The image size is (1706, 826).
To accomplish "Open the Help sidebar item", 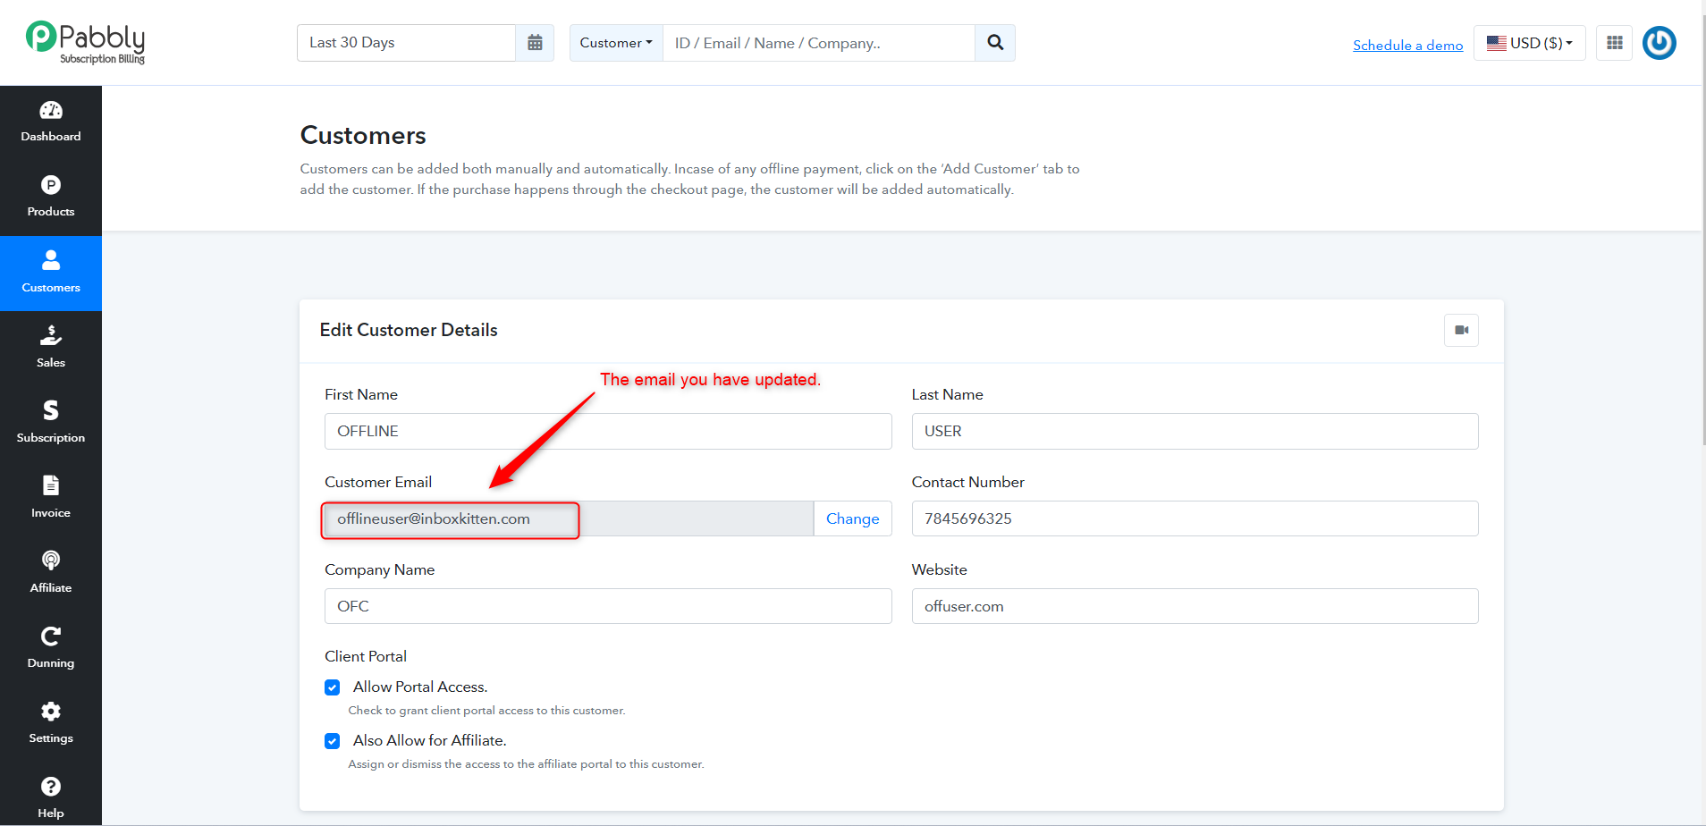I will pos(51,798).
